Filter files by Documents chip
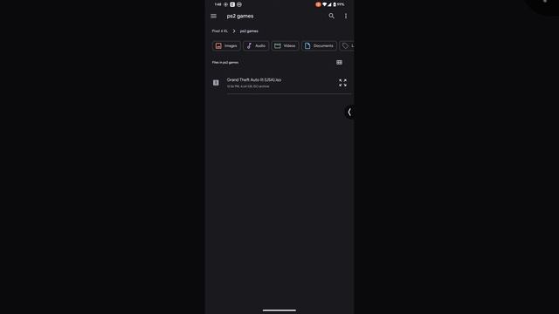The width and height of the screenshot is (559, 314). coord(319,45)
